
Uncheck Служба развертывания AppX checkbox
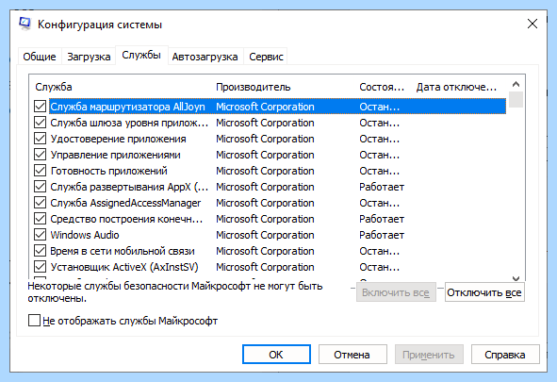coord(40,186)
